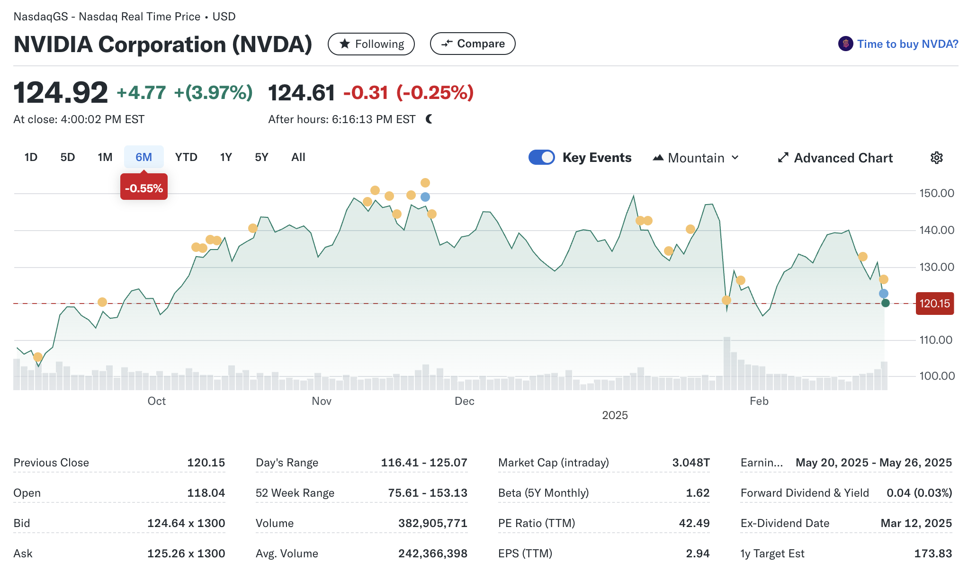The height and width of the screenshot is (572, 968).
Task: Click the compare arrows icon
Action: 447,44
